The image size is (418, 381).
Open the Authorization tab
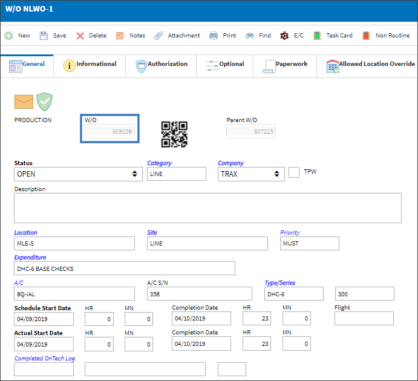click(161, 67)
